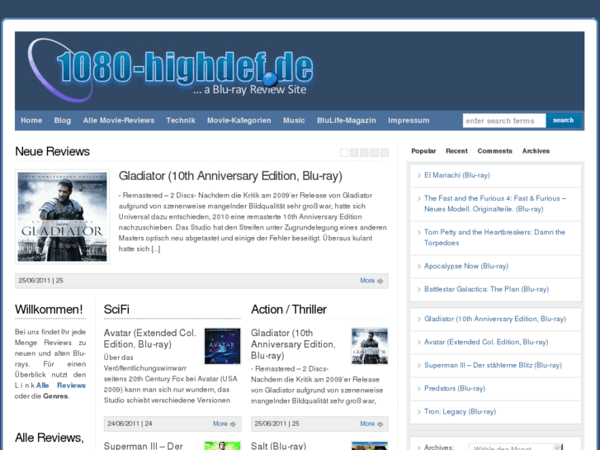Open the Impressum page

pyautogui.click(x=409, y=121)
